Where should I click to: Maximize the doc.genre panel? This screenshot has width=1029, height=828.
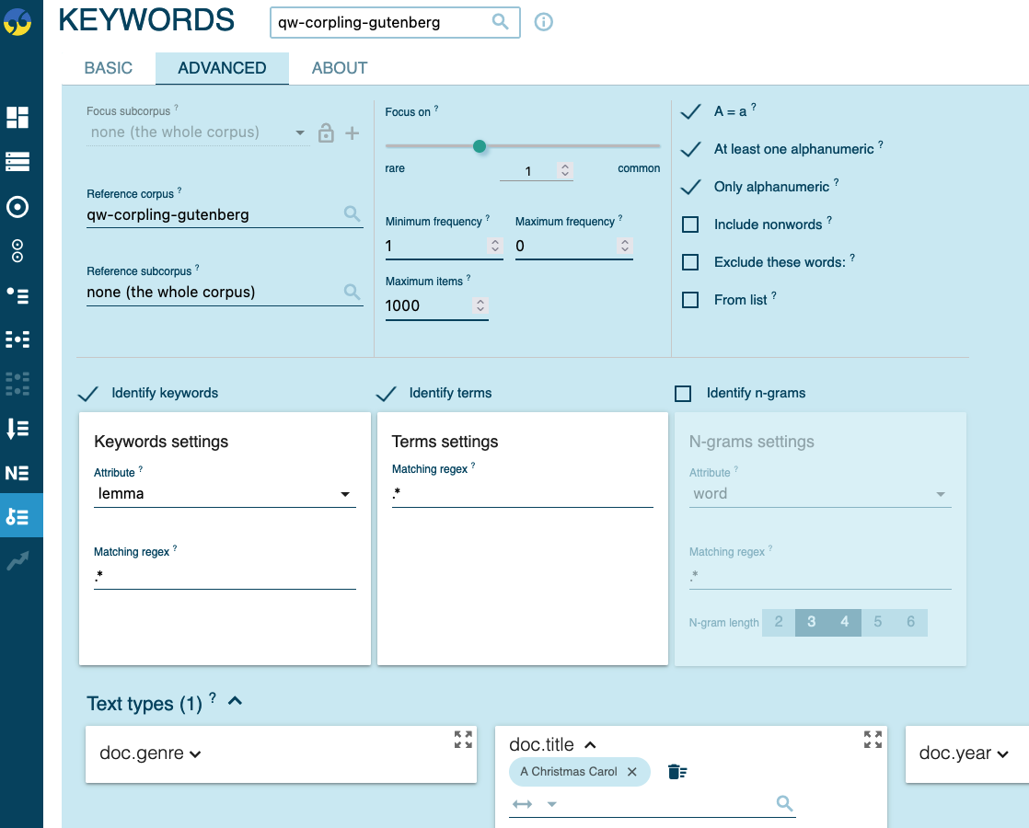click(463, 740)
